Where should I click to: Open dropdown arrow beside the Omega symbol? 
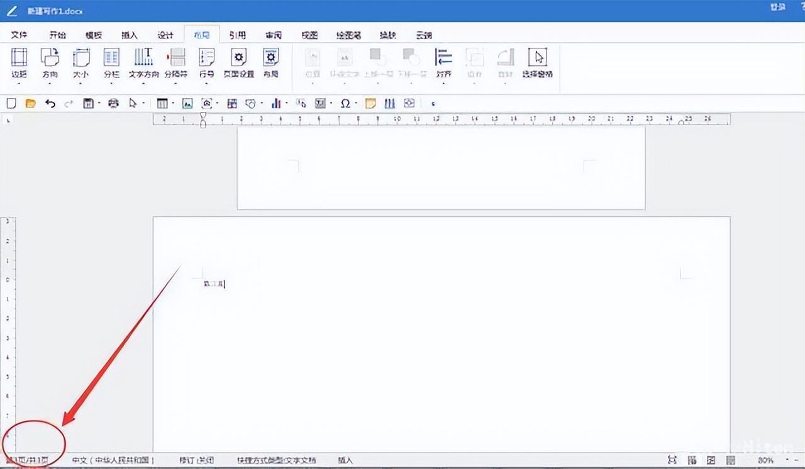(356, 104)
